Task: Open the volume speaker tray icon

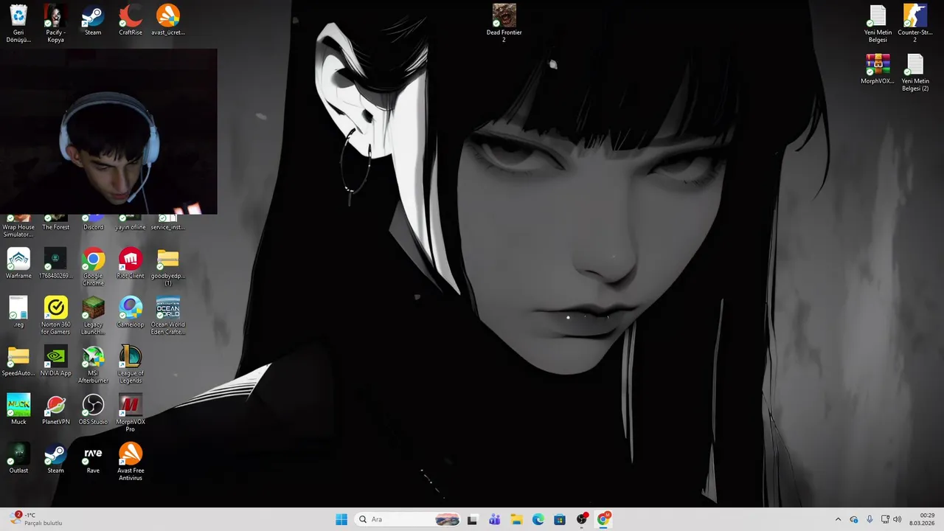Action: click(x=898, y=519)
